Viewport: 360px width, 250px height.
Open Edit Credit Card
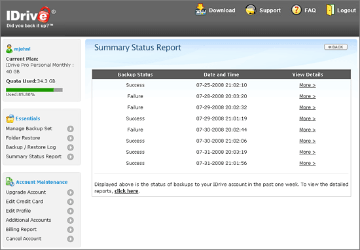(24, 202)
